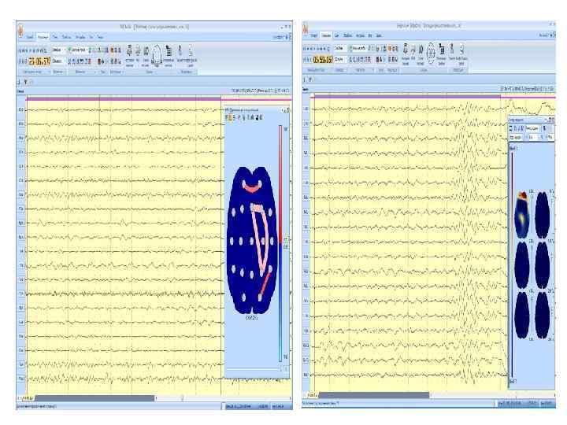Click the second quick toolbar icon below the right window ribbon

(310, 79)
